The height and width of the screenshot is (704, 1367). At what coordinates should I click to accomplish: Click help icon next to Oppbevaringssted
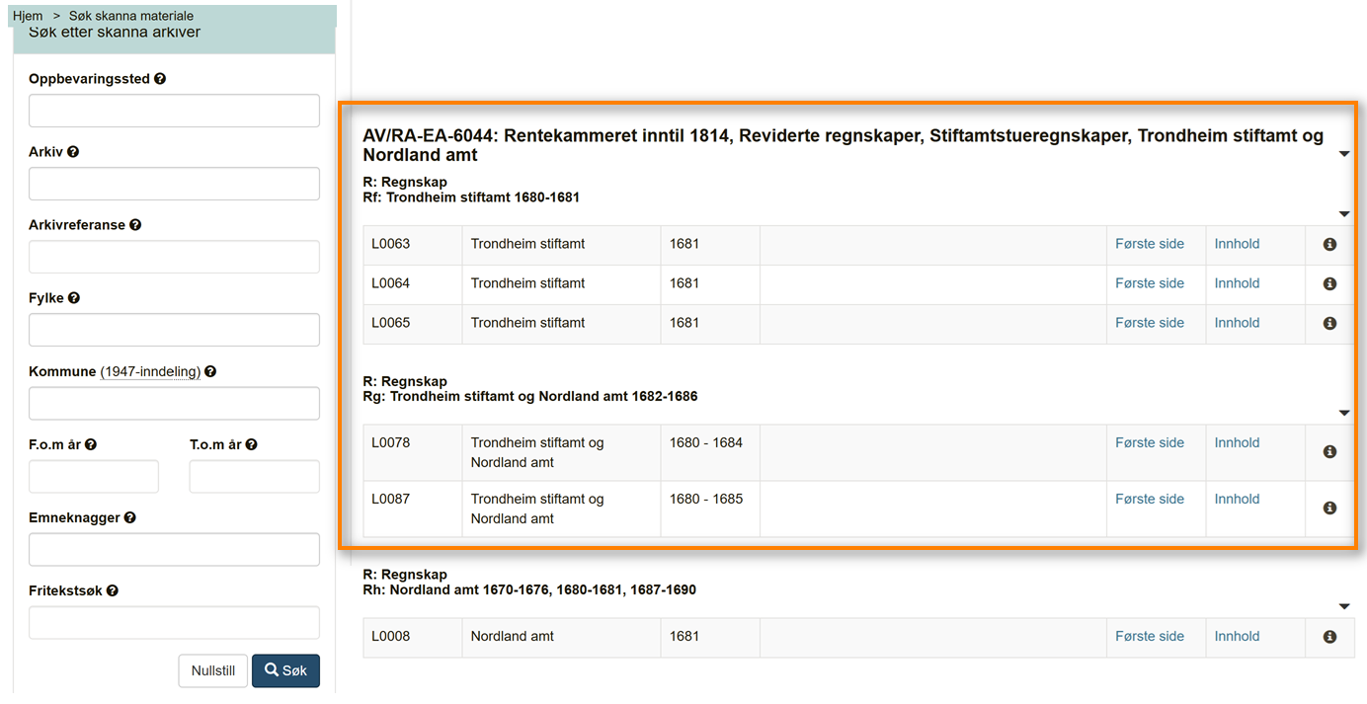point(160,79)
